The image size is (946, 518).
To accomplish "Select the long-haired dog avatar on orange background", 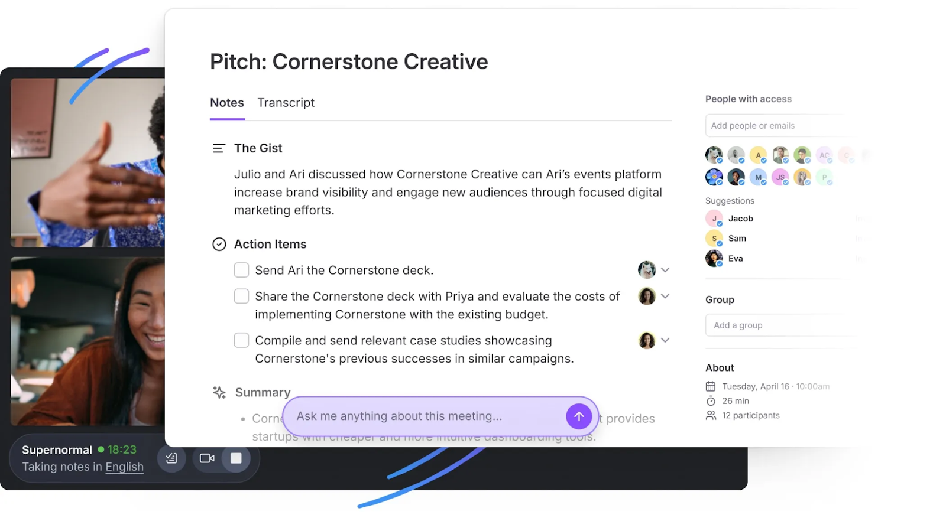I will click(802, 177).
